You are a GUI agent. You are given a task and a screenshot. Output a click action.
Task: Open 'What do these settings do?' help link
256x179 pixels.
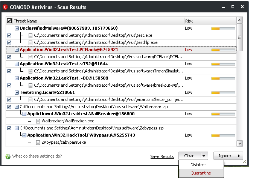point(37,156)
